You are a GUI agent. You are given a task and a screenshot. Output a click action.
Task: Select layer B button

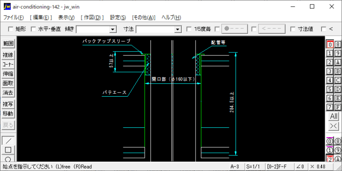pos(338,71)
